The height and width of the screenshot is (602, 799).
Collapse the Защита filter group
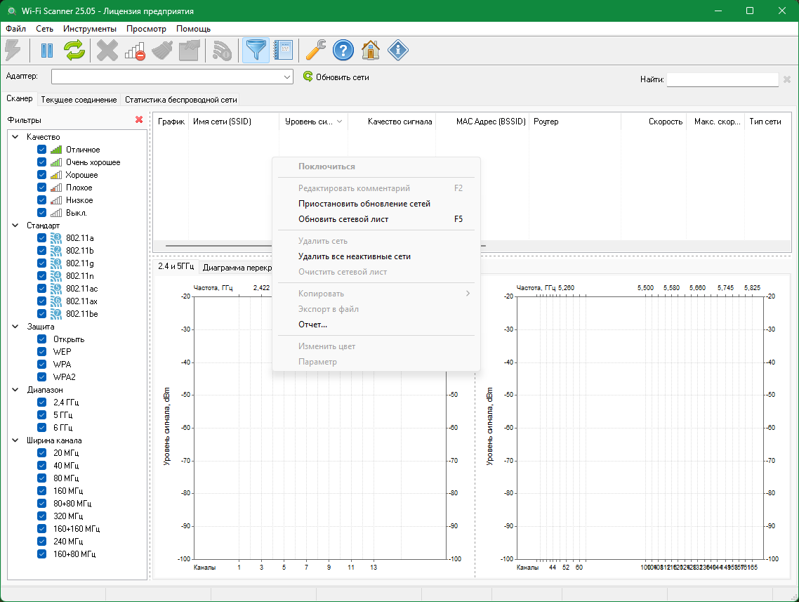point(15,326)
